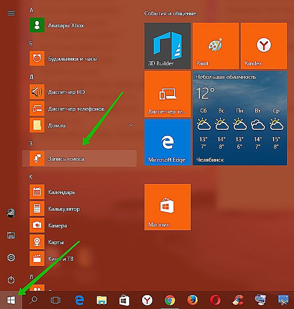Click the user account avatar
Image resolution: width=294 pixels, height=309 pixels.
(x=11, y=213)
